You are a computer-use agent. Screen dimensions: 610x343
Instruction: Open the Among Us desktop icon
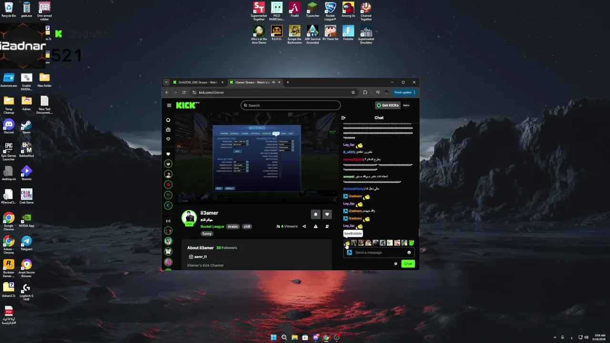[348, 10]
